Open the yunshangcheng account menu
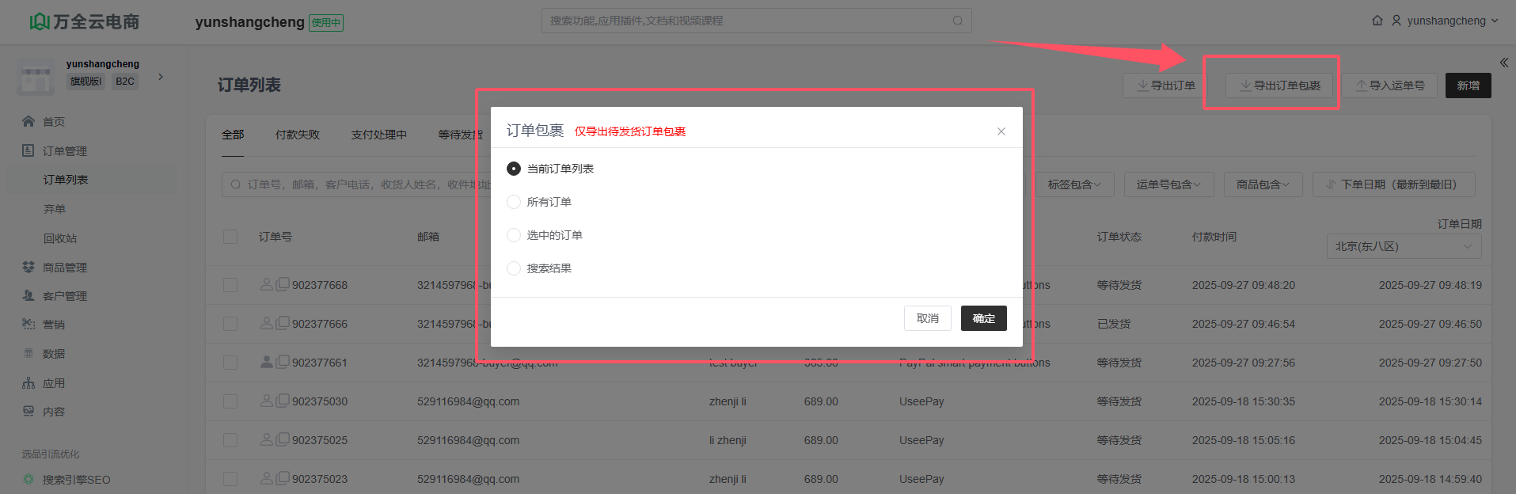1516x494 pixels. pyautogui.click(x=1446, y=21)
